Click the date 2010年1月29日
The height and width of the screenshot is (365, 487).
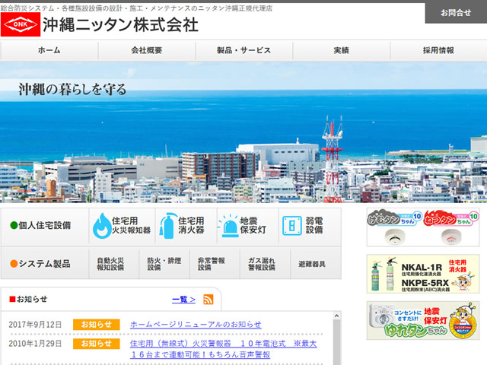(35, 344)
